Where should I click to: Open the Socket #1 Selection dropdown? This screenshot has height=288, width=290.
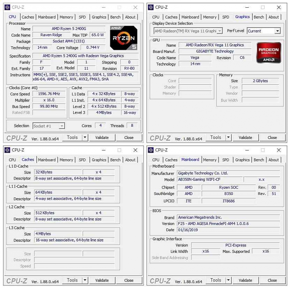(x=62, y=126)
